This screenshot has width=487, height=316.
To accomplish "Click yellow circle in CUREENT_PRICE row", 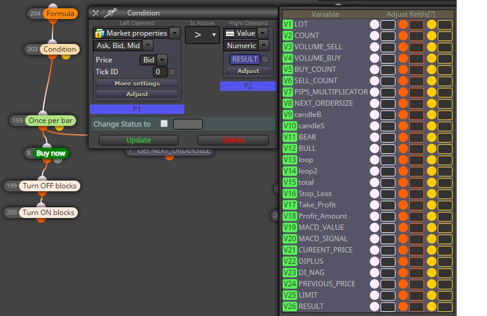I will [432, 250].
